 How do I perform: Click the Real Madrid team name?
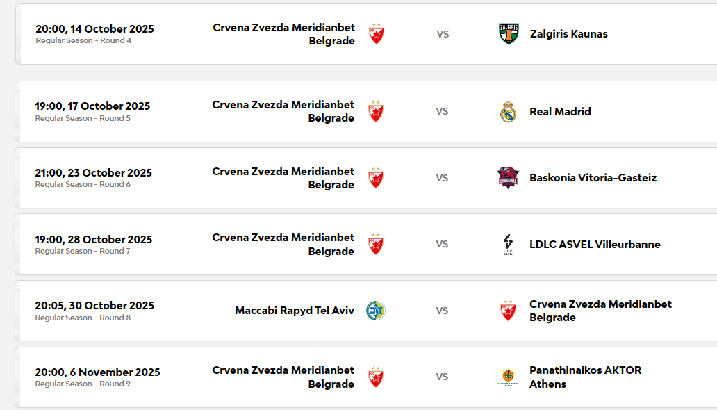560,112
